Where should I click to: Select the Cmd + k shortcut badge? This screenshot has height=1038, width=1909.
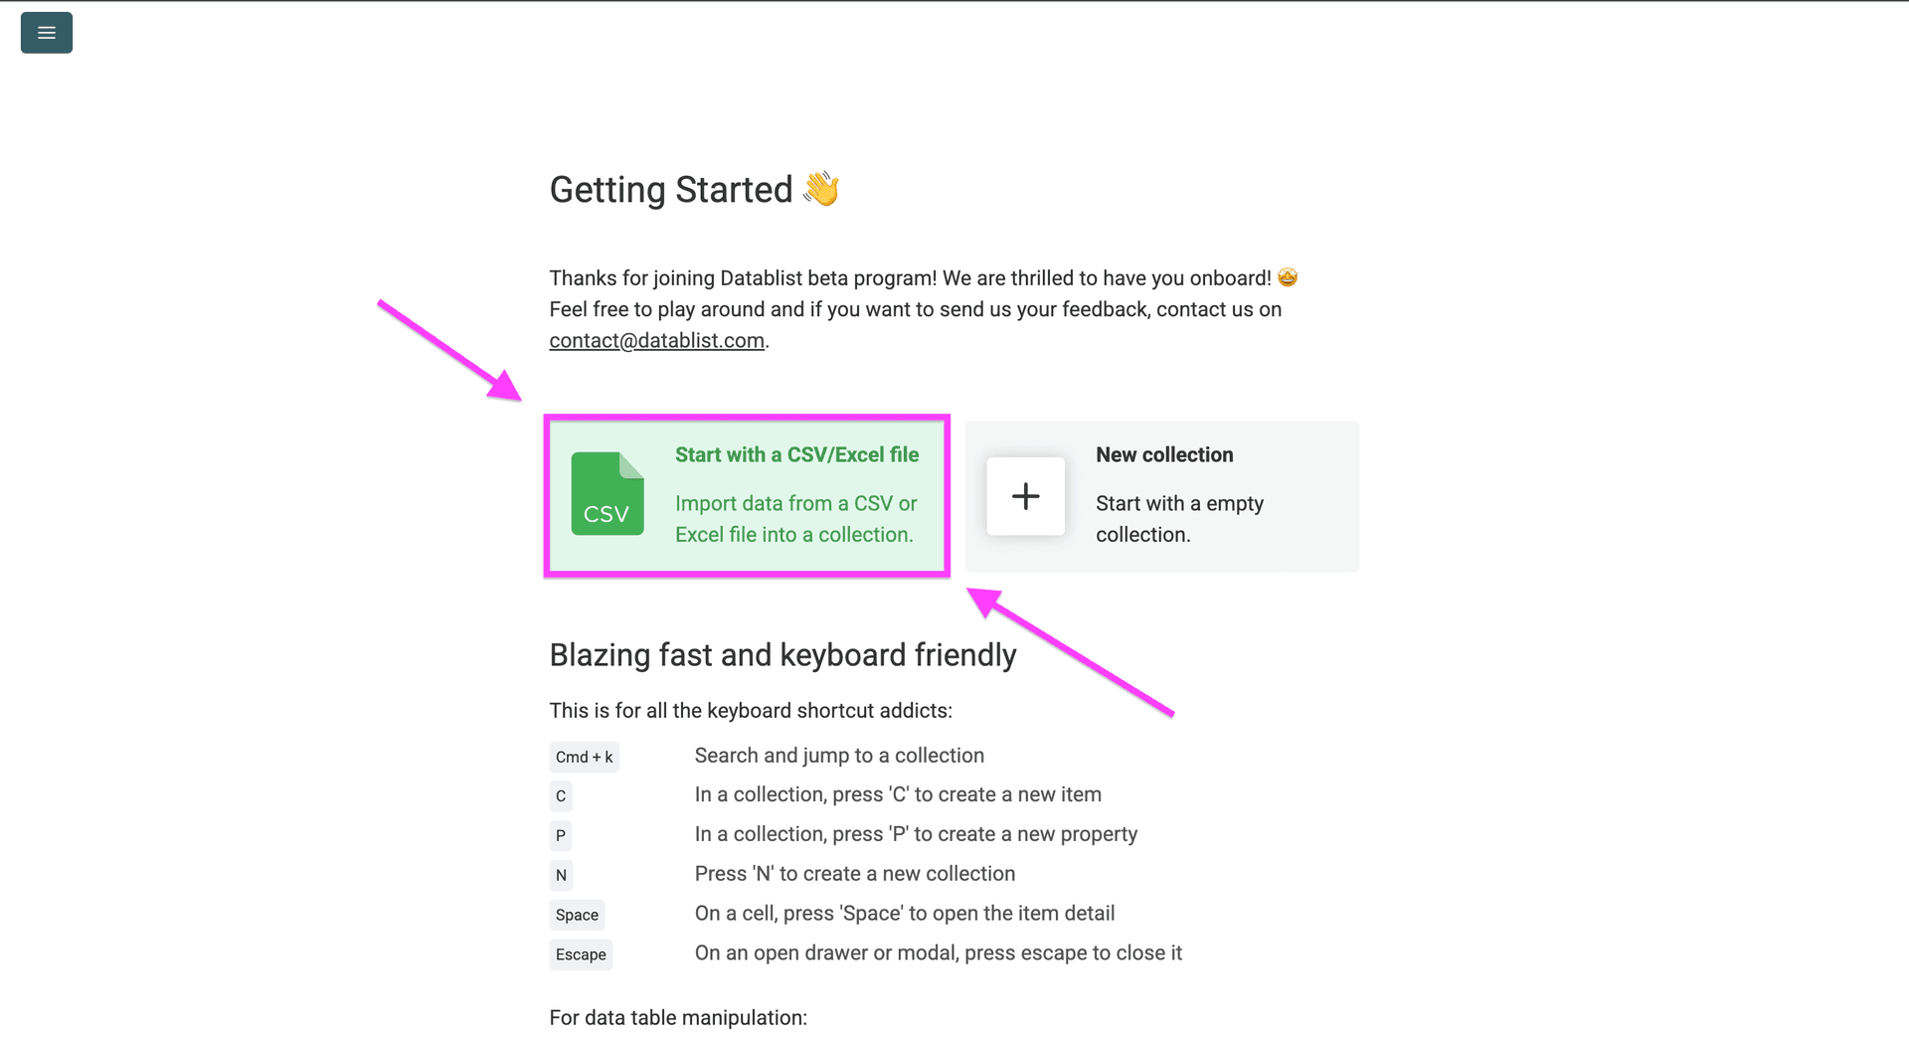pyautogui.click(x=584, y=757)
